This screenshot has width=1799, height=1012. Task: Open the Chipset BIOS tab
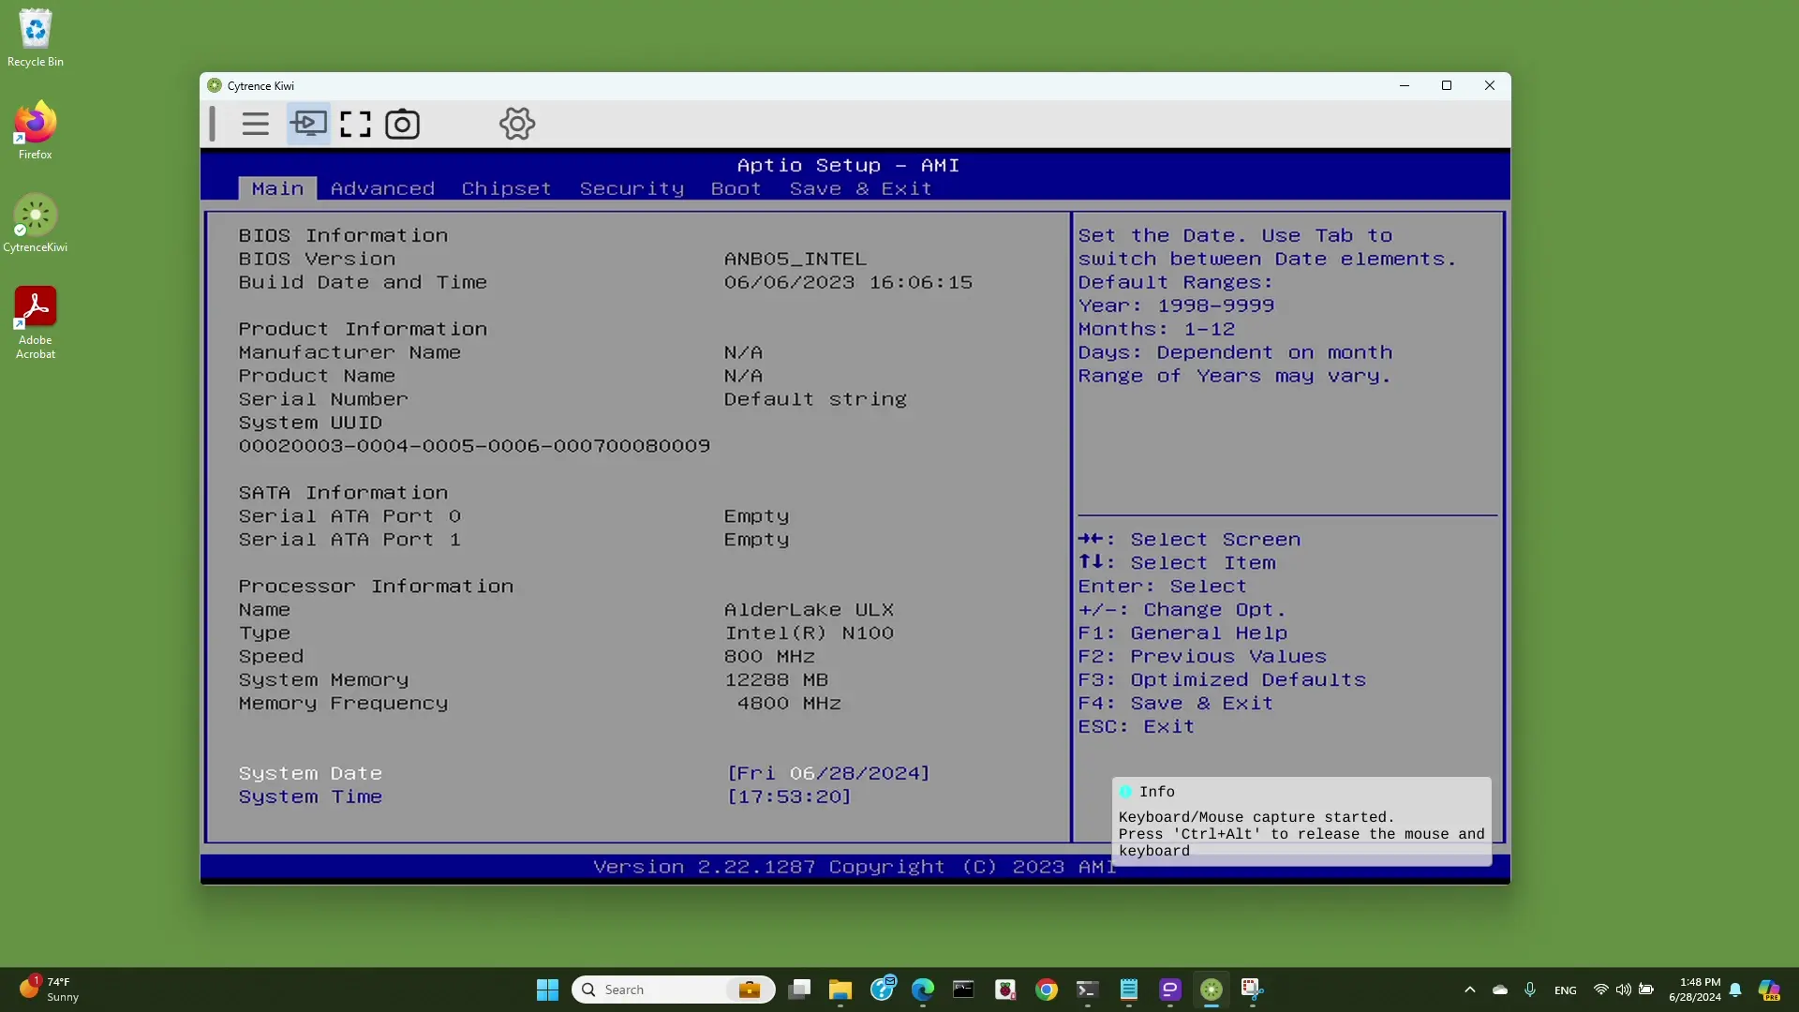pyautogui.click(x=506, y=188)
